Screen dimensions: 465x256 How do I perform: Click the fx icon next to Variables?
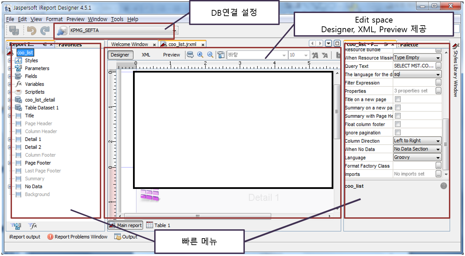click(x=18, y=84)
